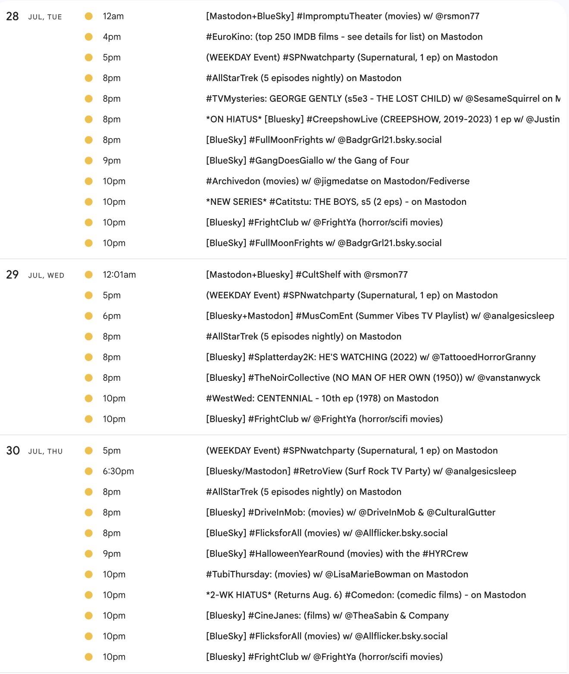Viewport: 569px width, 674px height.
Task: Open Thursday's 8pm #AllStarTrek event
Action: [304, 492]
